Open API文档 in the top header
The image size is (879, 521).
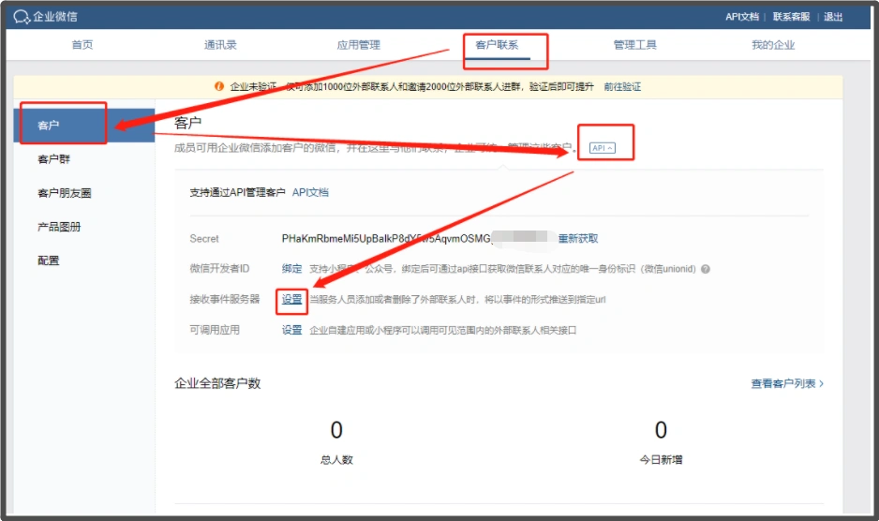(741, 17)
